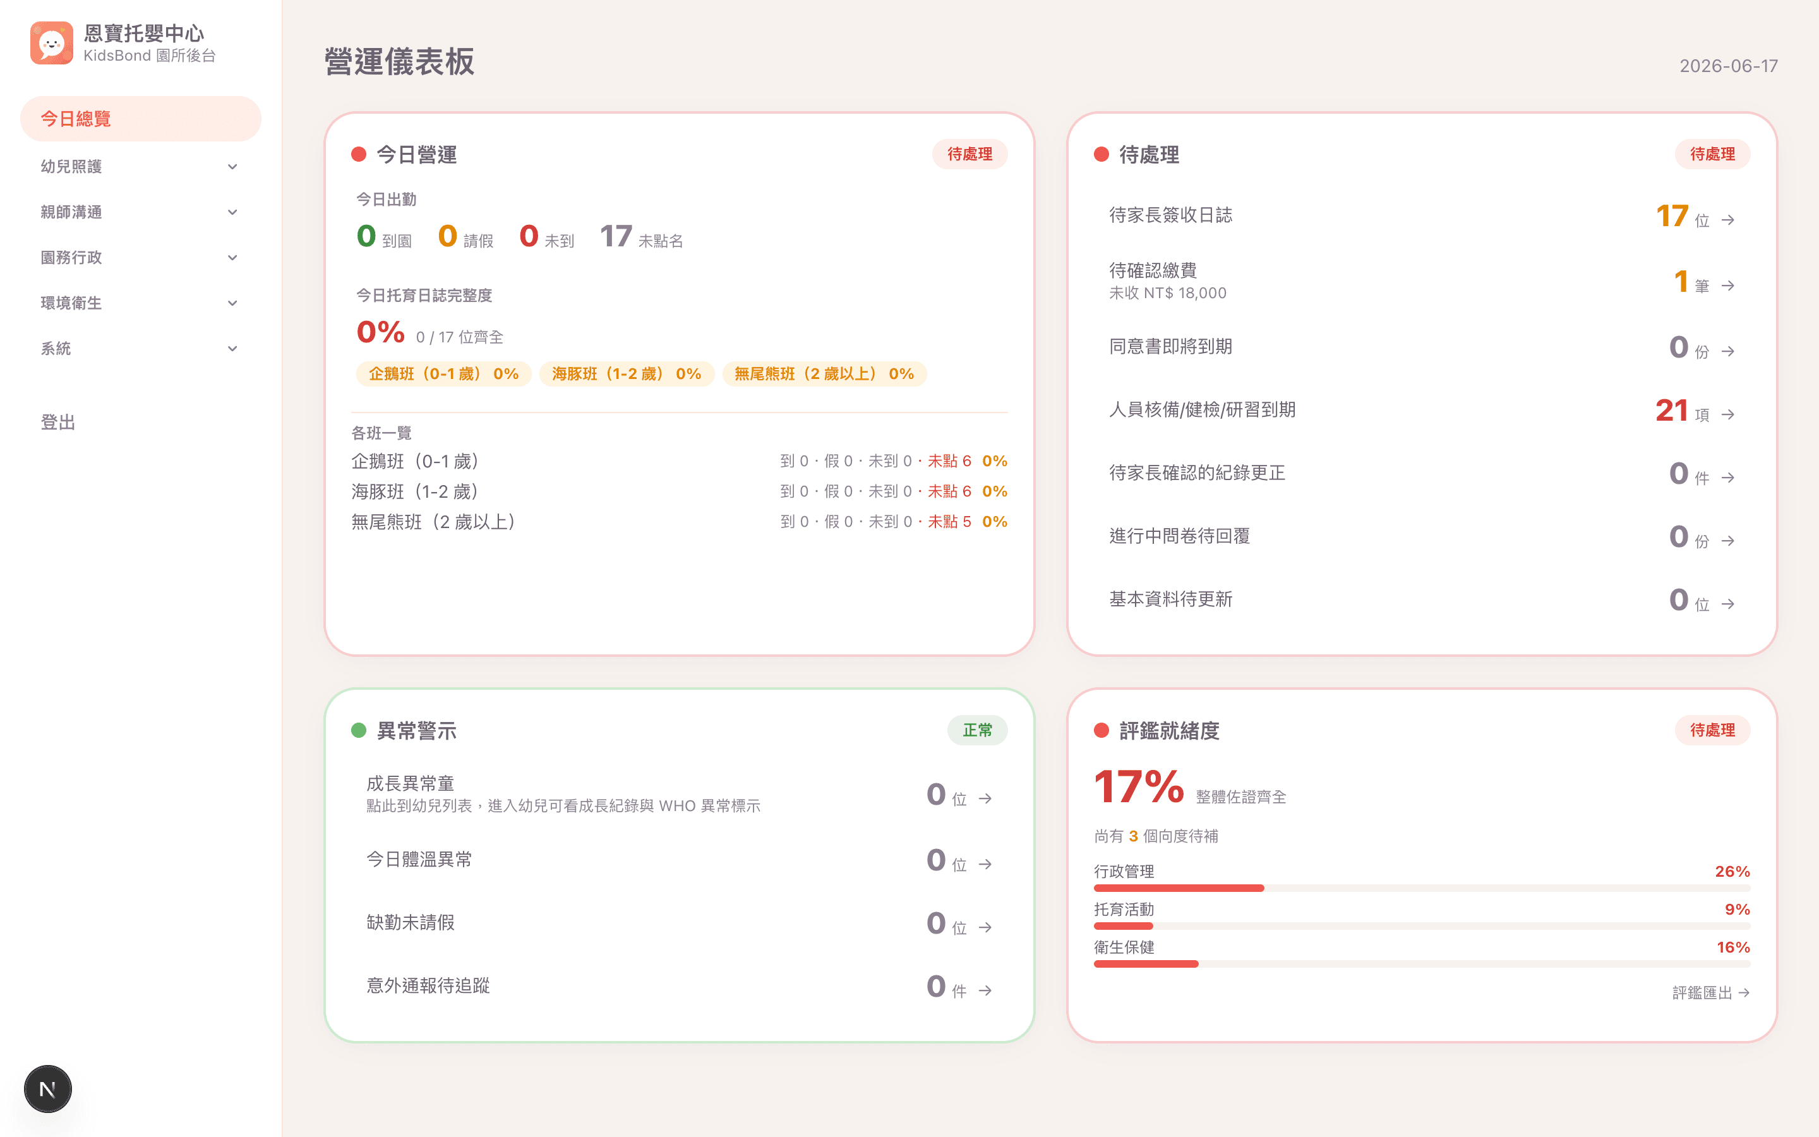Click arrow next to 待家長簽收日誌 count

[x=1728, y=220]
